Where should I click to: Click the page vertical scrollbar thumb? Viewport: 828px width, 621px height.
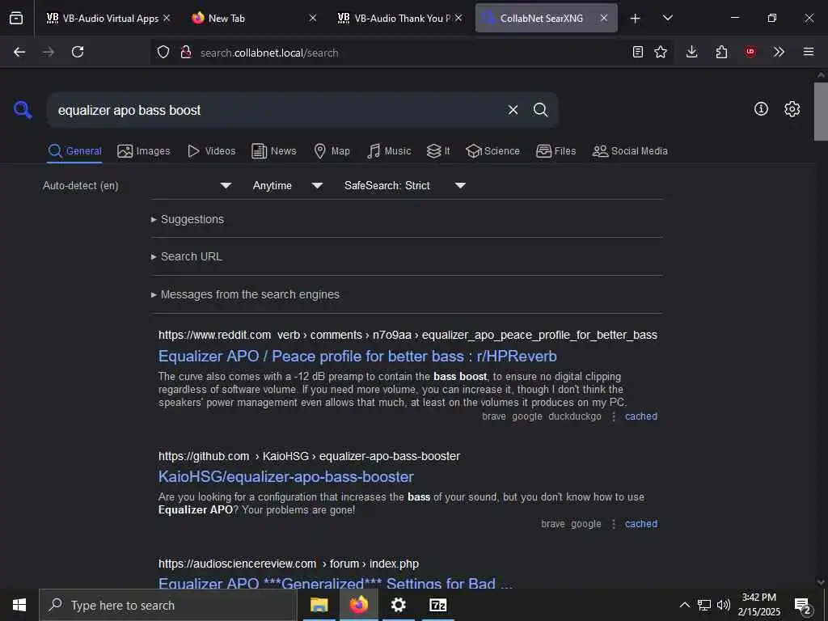coord(821,111)
